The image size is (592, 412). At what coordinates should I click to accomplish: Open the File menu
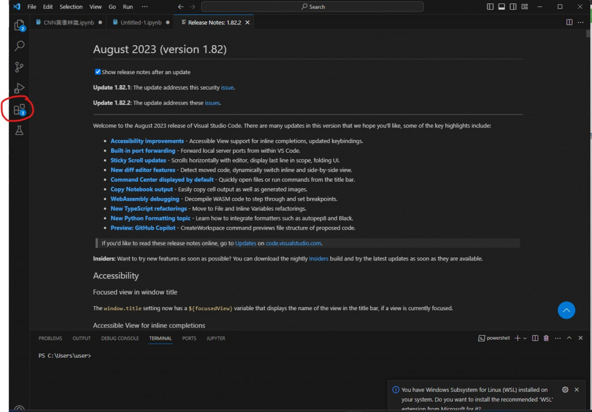(x=32, y=7)
